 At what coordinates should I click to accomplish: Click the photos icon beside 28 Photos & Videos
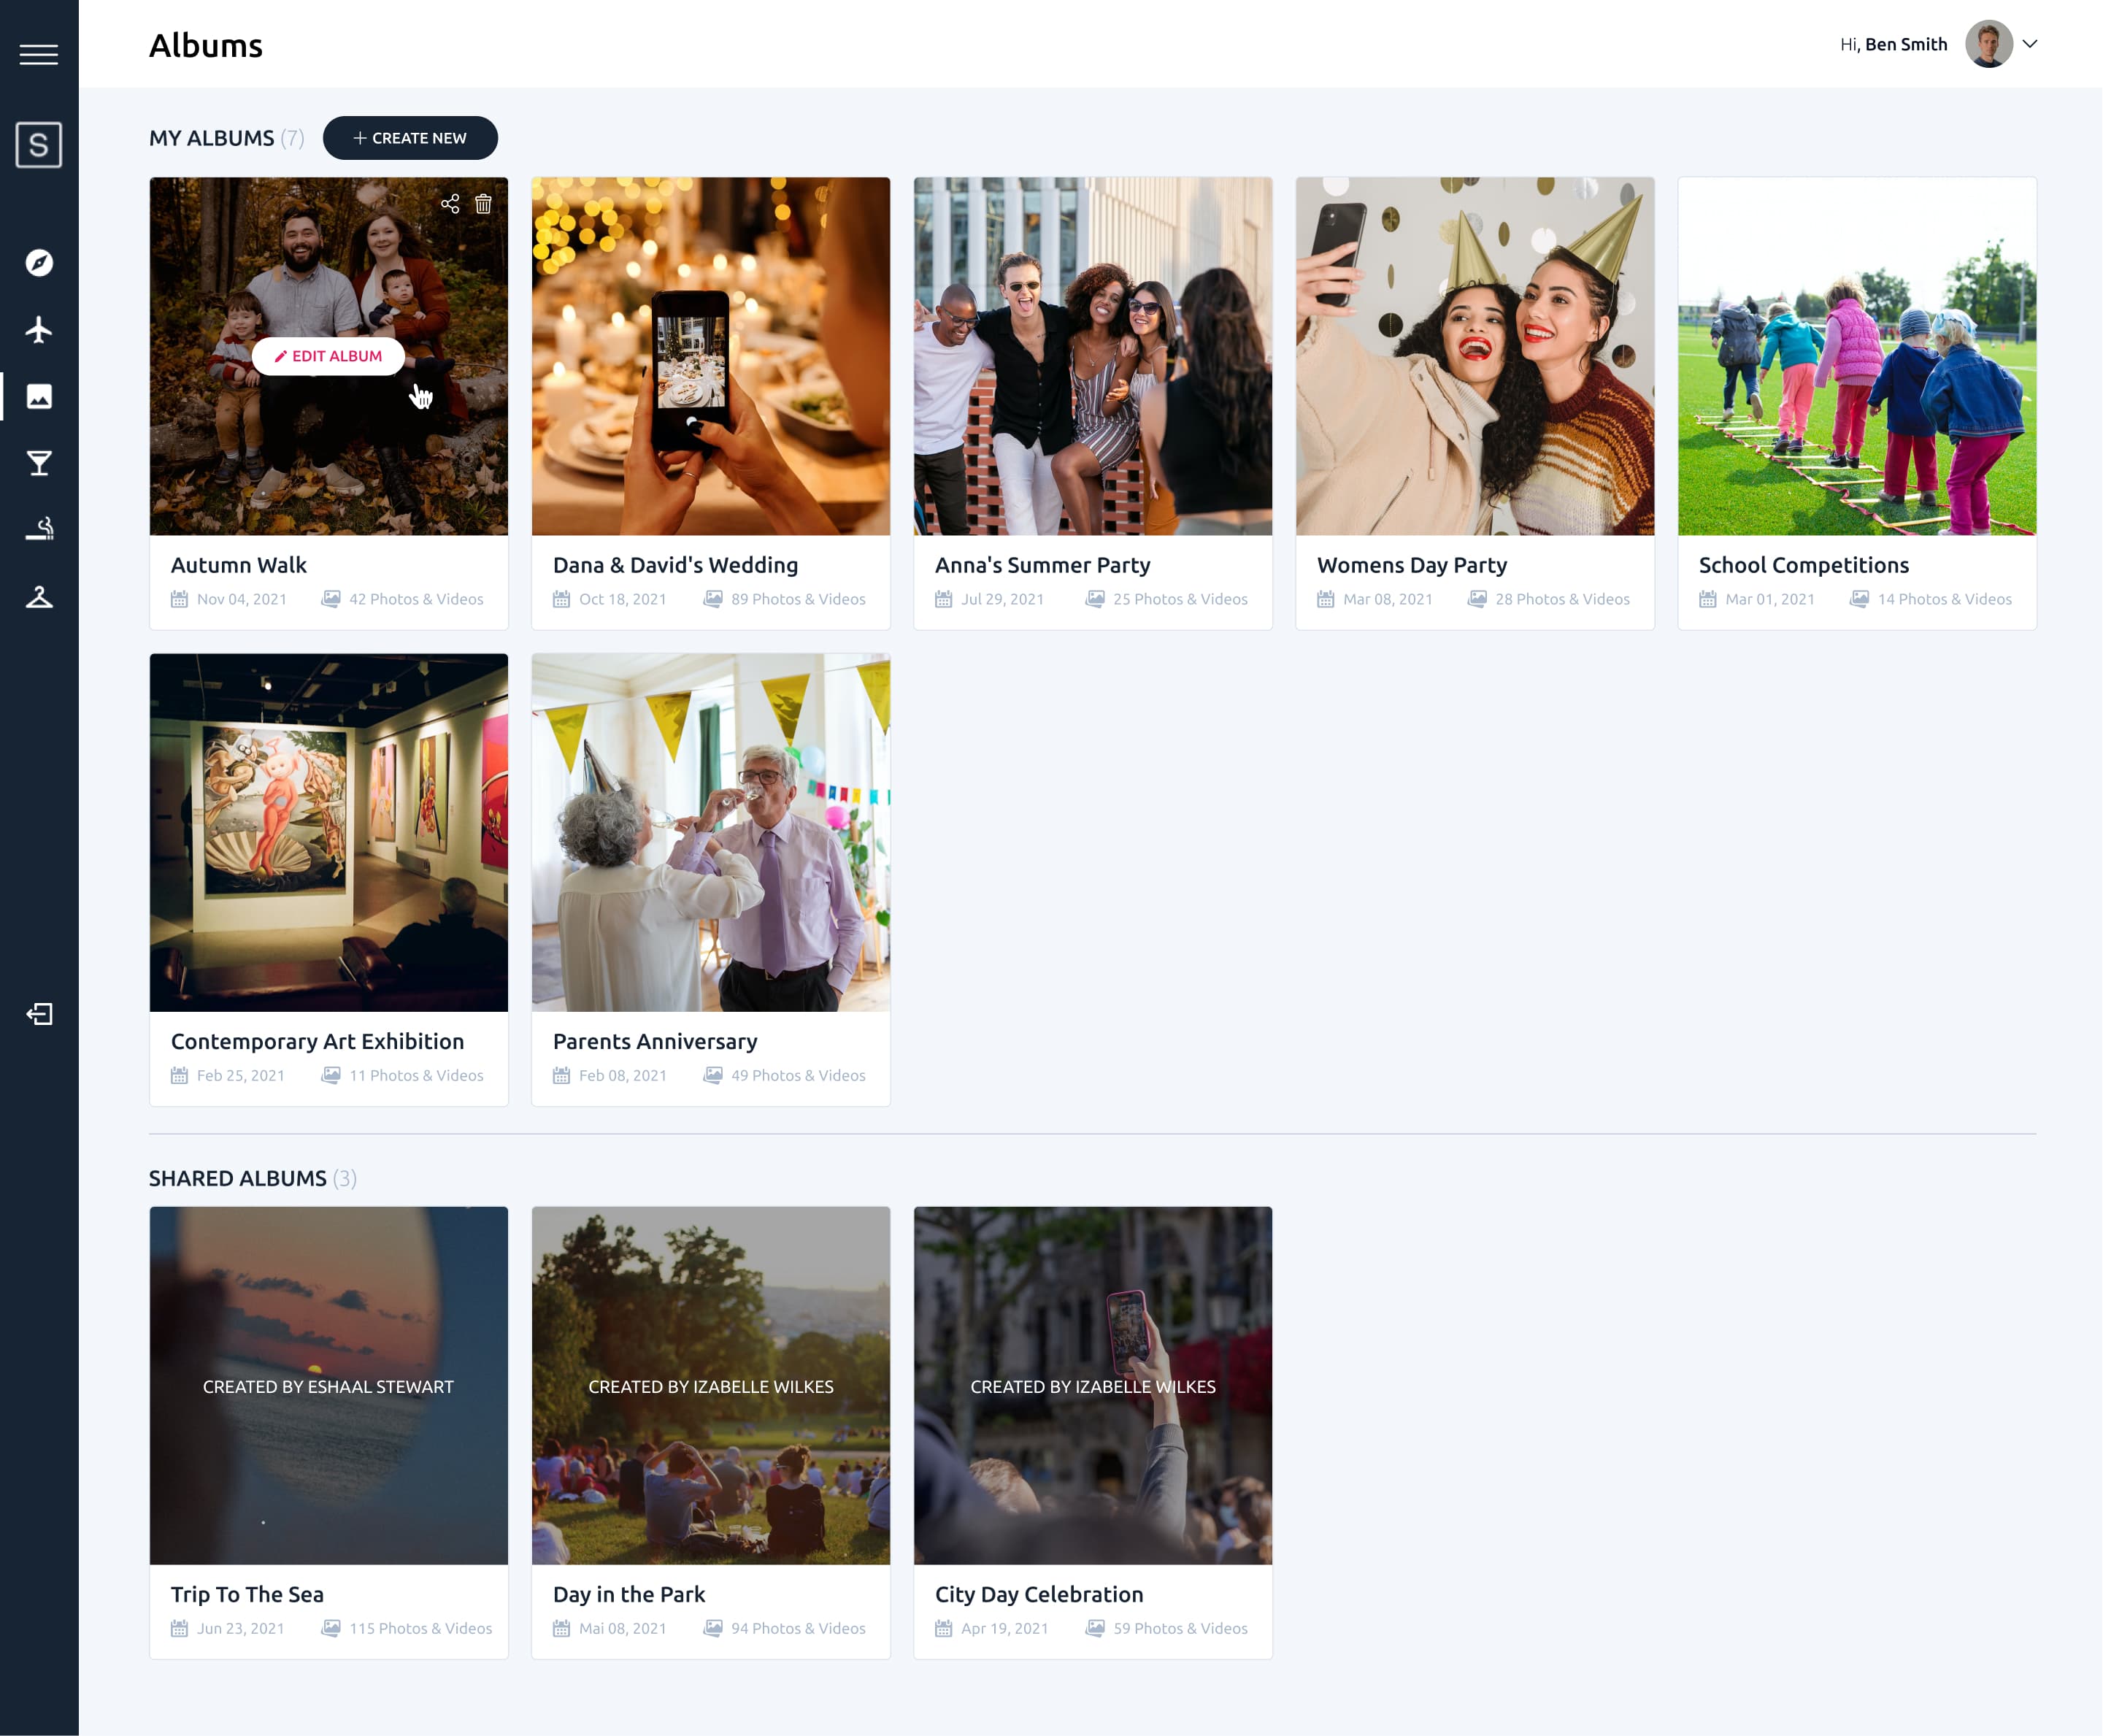tap(1477, 599)
